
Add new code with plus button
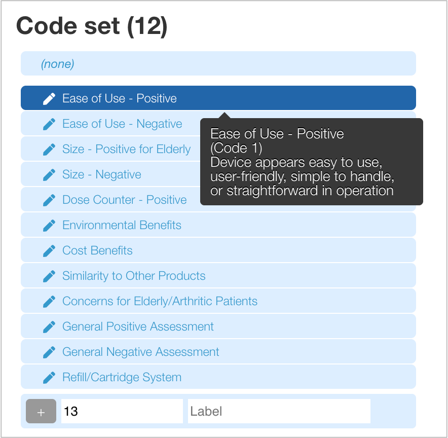pos(41,411)
